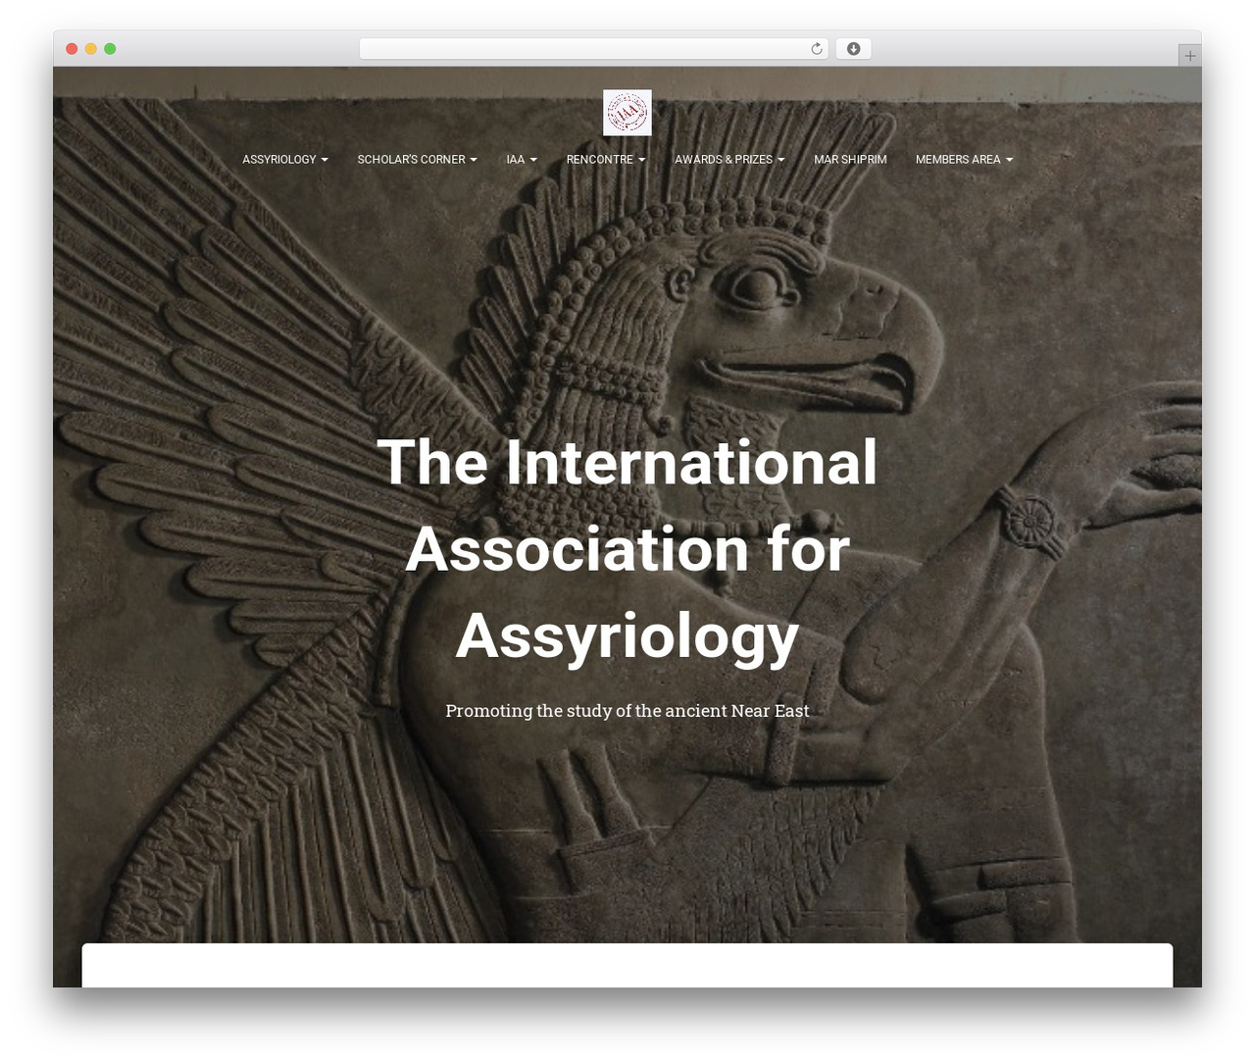Click the heading The International Association for Assyriology
Image resolution: width=1255 pixels, height=1063 pixels.
[627, 548]
